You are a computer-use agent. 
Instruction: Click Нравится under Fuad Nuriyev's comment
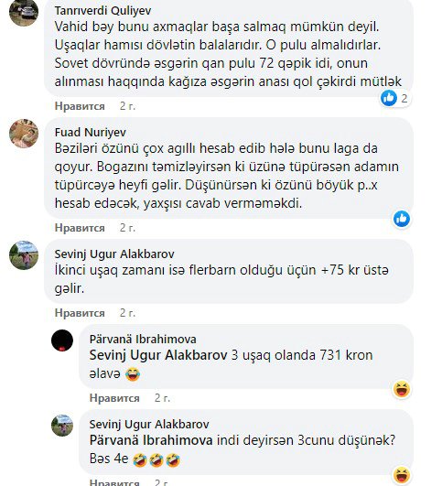(80, 228)
